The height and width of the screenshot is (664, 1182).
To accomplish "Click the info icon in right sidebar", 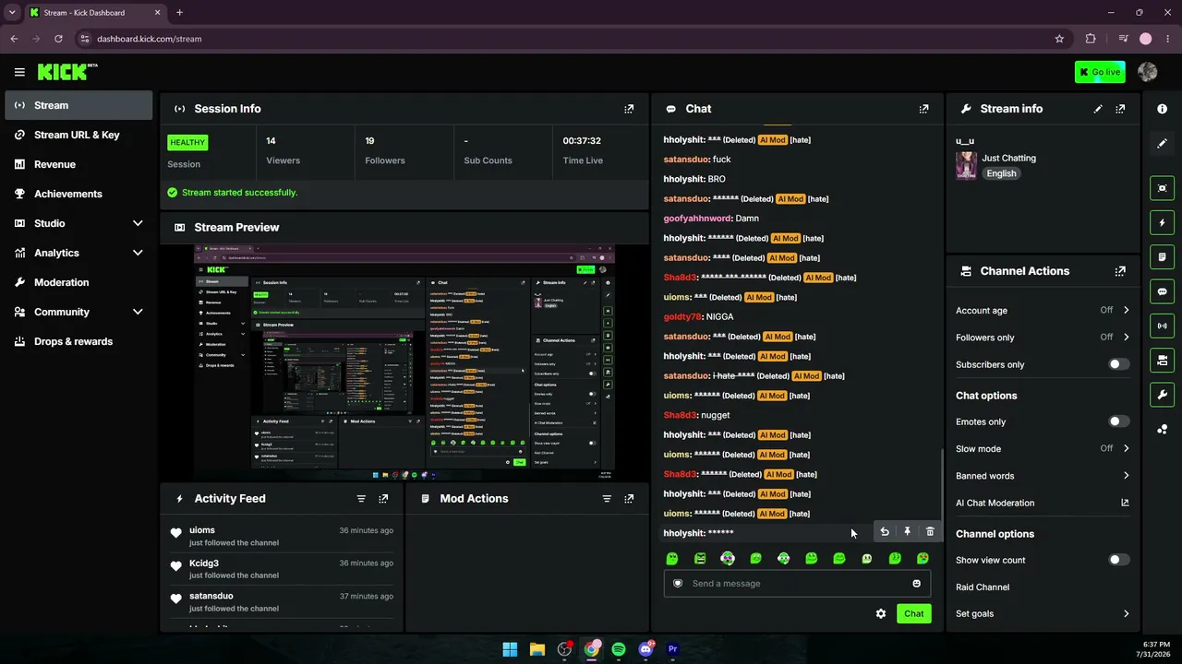I will [x=1162, y=109].
